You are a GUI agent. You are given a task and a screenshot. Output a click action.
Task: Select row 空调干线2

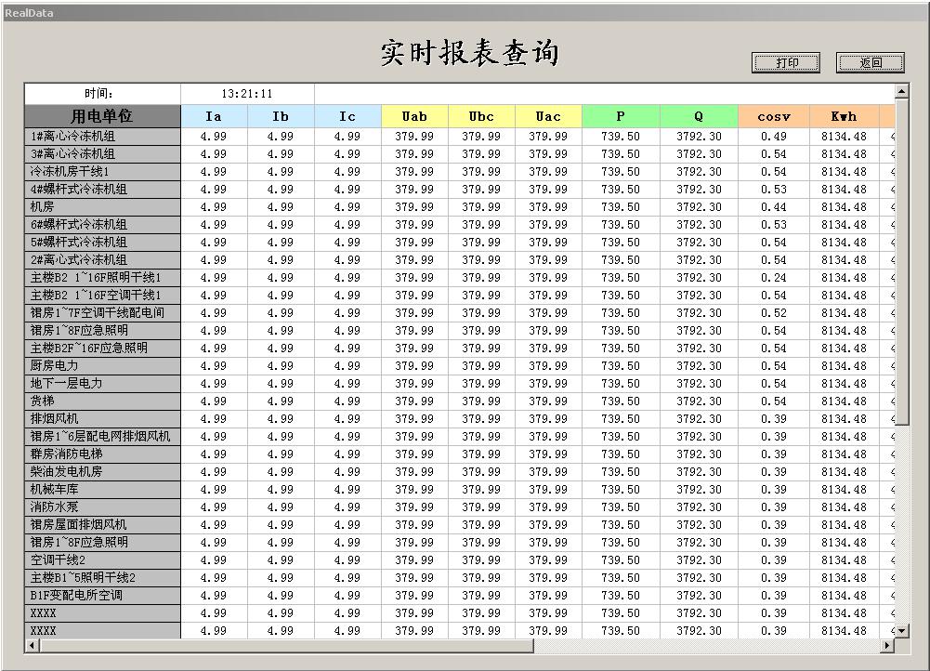pyautogui.click(x=102, y=560)
